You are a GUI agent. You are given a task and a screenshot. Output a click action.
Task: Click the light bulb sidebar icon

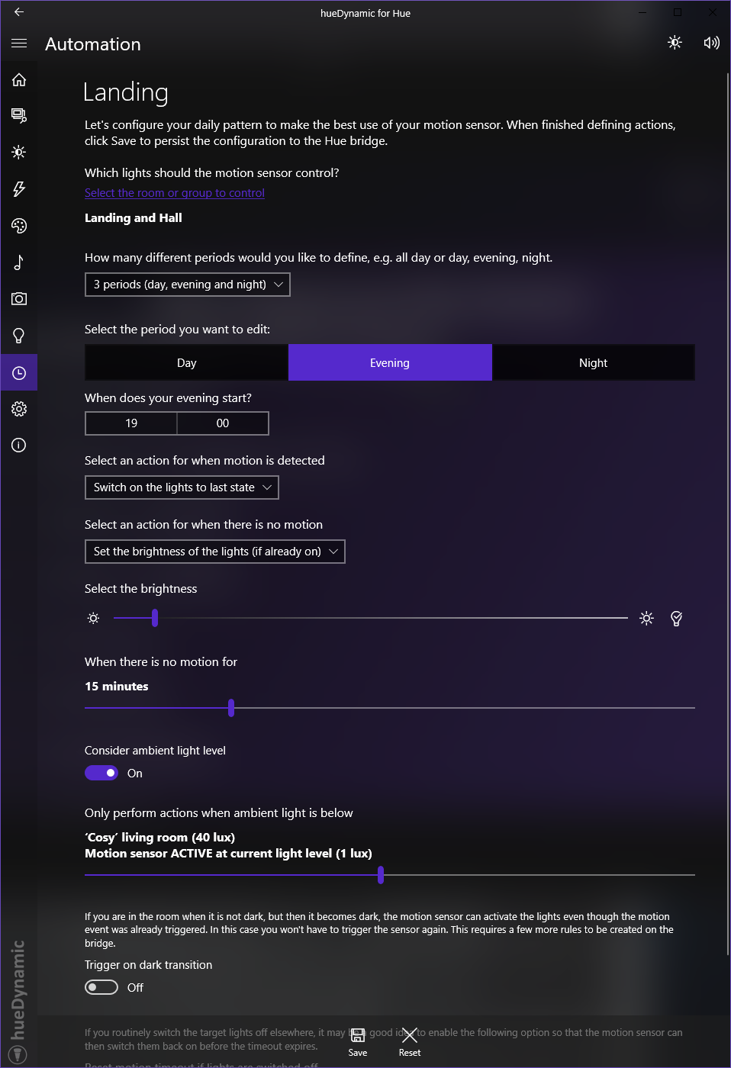tap(19, 336)
